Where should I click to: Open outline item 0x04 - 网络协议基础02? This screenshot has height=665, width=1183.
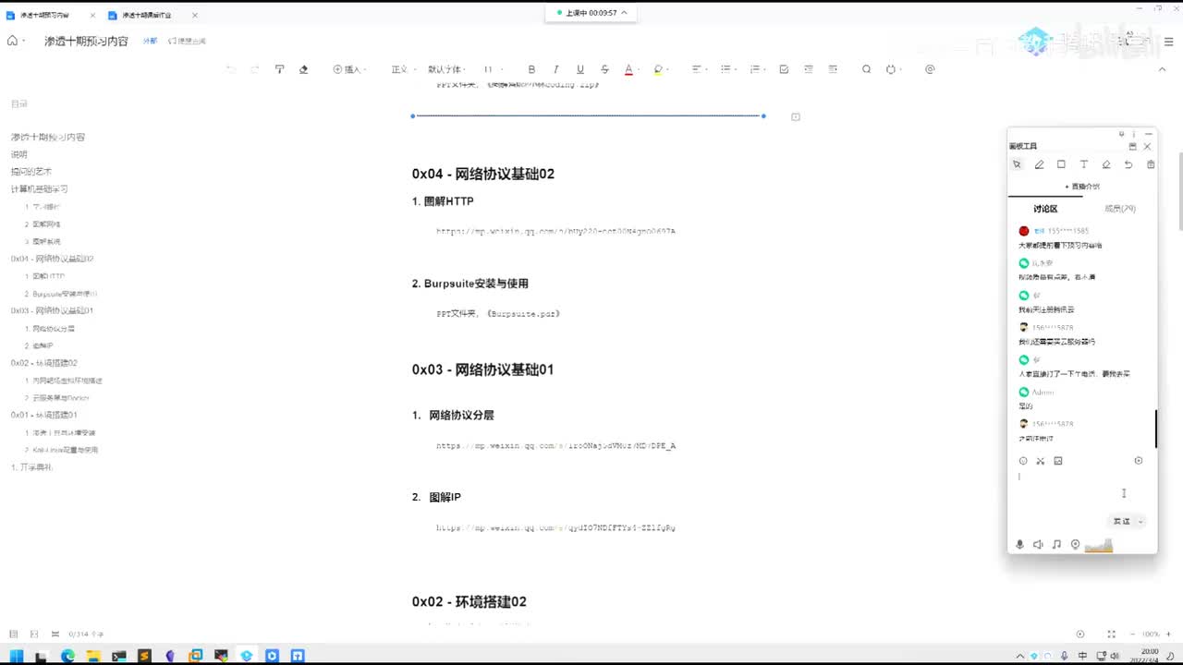[x=53, y=259]
